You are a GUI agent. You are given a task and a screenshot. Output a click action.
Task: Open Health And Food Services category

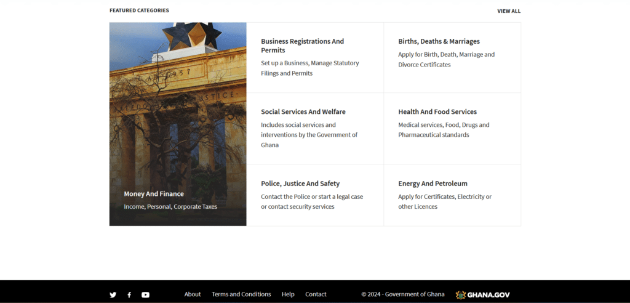437,112
